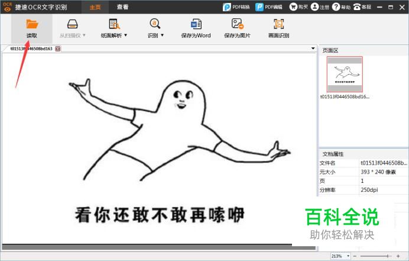Click the 保存为图片 icon
The image size is (409, 261).
click(x=238, y=24)
